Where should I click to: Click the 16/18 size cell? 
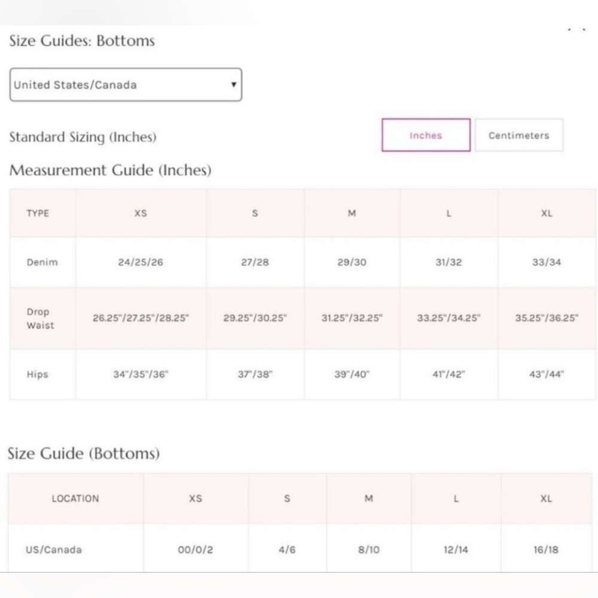(x=546, y=550)
